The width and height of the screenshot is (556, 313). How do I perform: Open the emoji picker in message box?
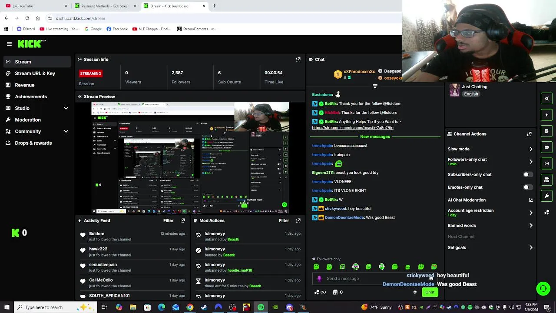(431, 279)
